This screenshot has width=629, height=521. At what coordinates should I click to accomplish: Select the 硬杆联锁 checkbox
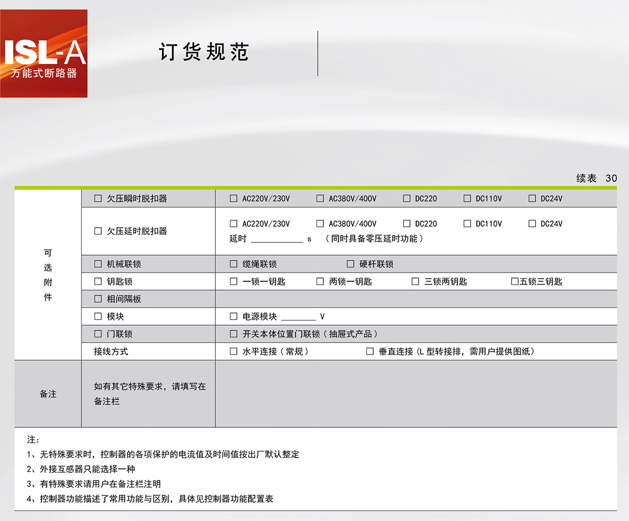[351, 264]
